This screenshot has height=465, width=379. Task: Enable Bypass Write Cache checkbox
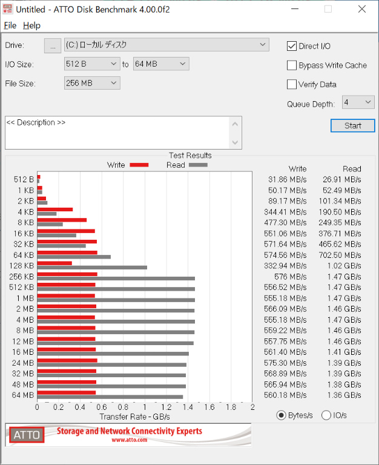[292, 65]
